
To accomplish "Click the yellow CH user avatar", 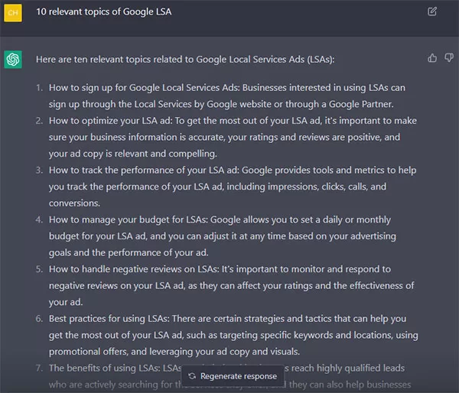I will click(x=13, y=13).
